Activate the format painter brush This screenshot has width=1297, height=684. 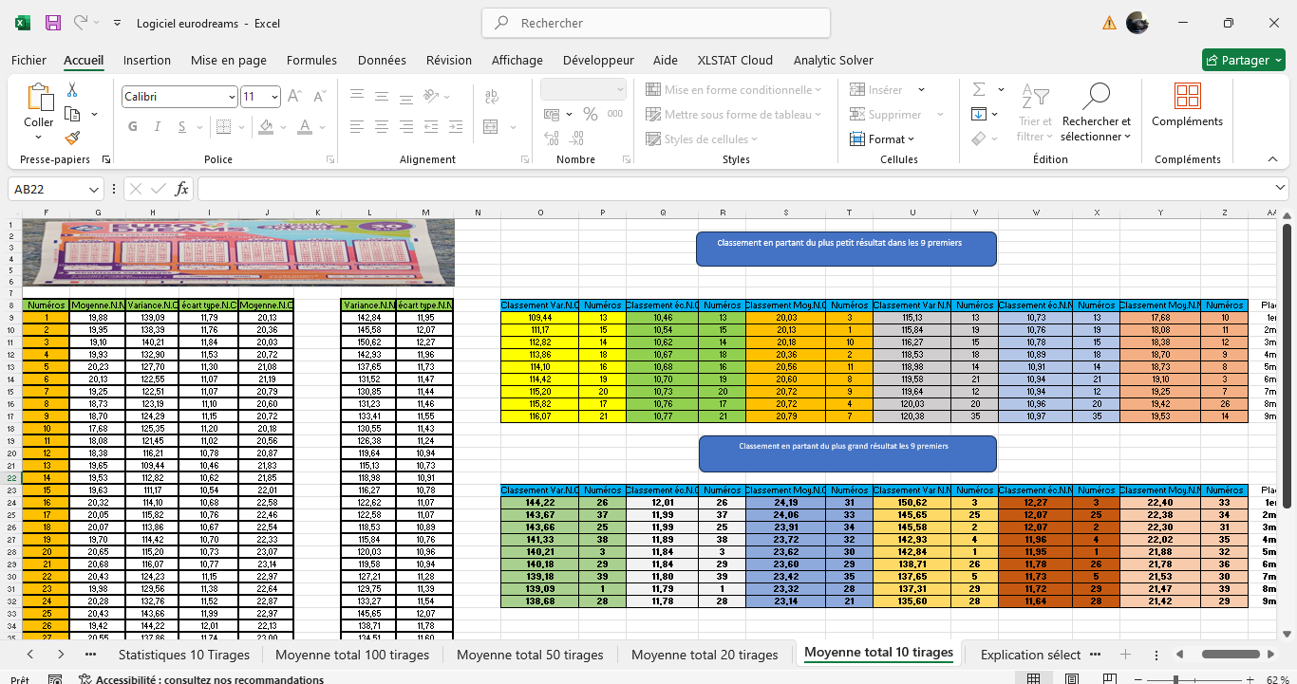coord(72,139)
